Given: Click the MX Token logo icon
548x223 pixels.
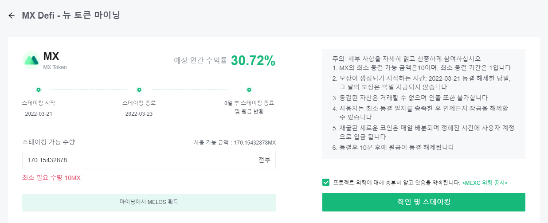Looking at the screenshot, I should coord(31,60).
